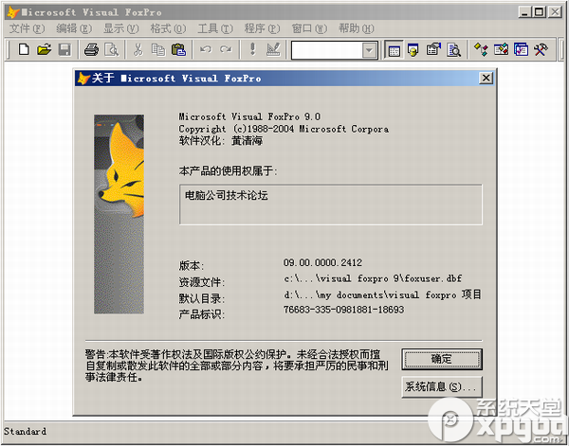Open the Data Session window icon
Screen dimensions: 569x446
click(x=413, y=49)
